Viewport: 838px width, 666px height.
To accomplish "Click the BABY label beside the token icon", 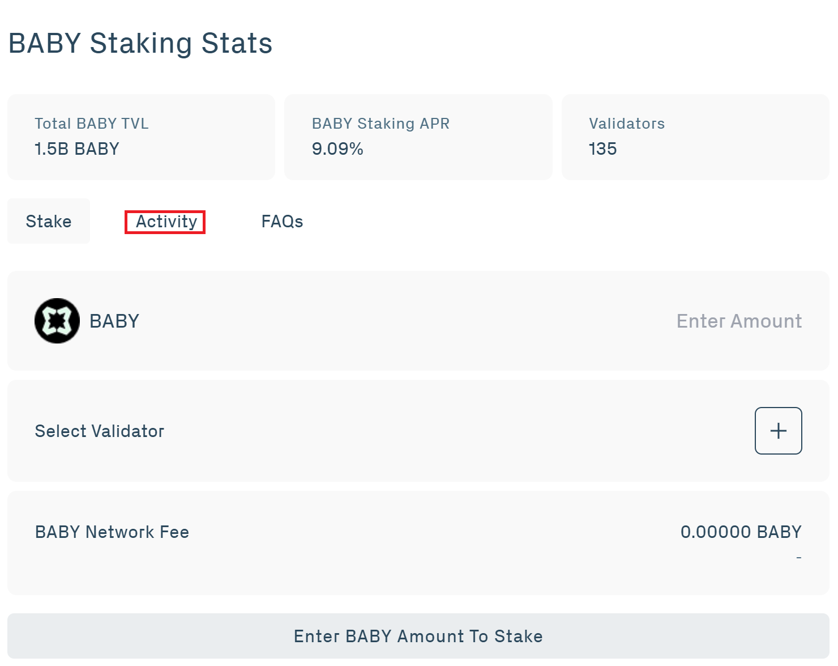I will pyautogui.click(x=114, y=320).
